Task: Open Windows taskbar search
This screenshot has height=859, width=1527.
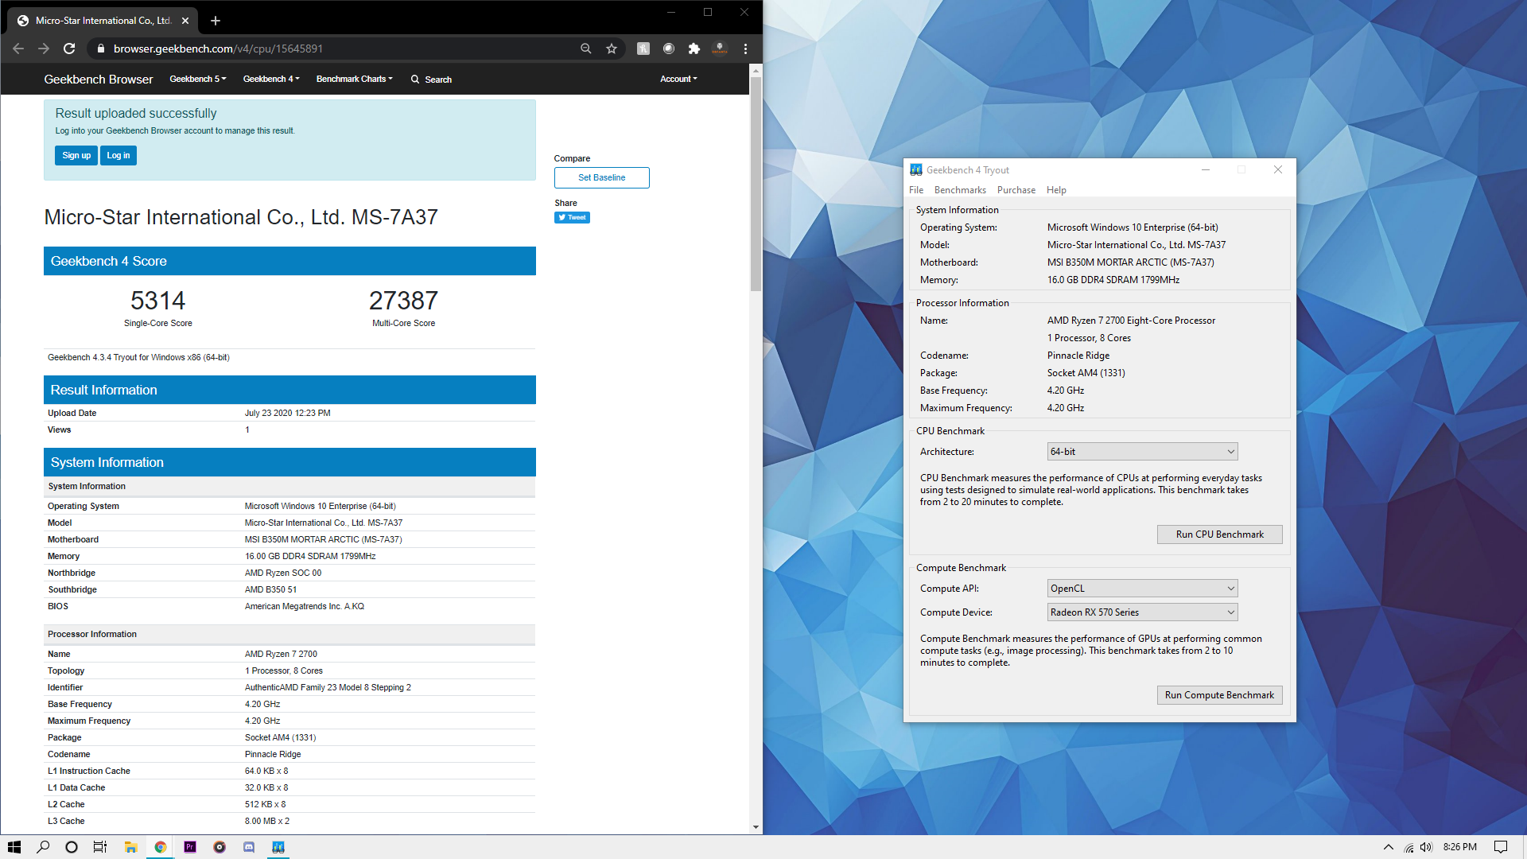Action: (43, 847)
